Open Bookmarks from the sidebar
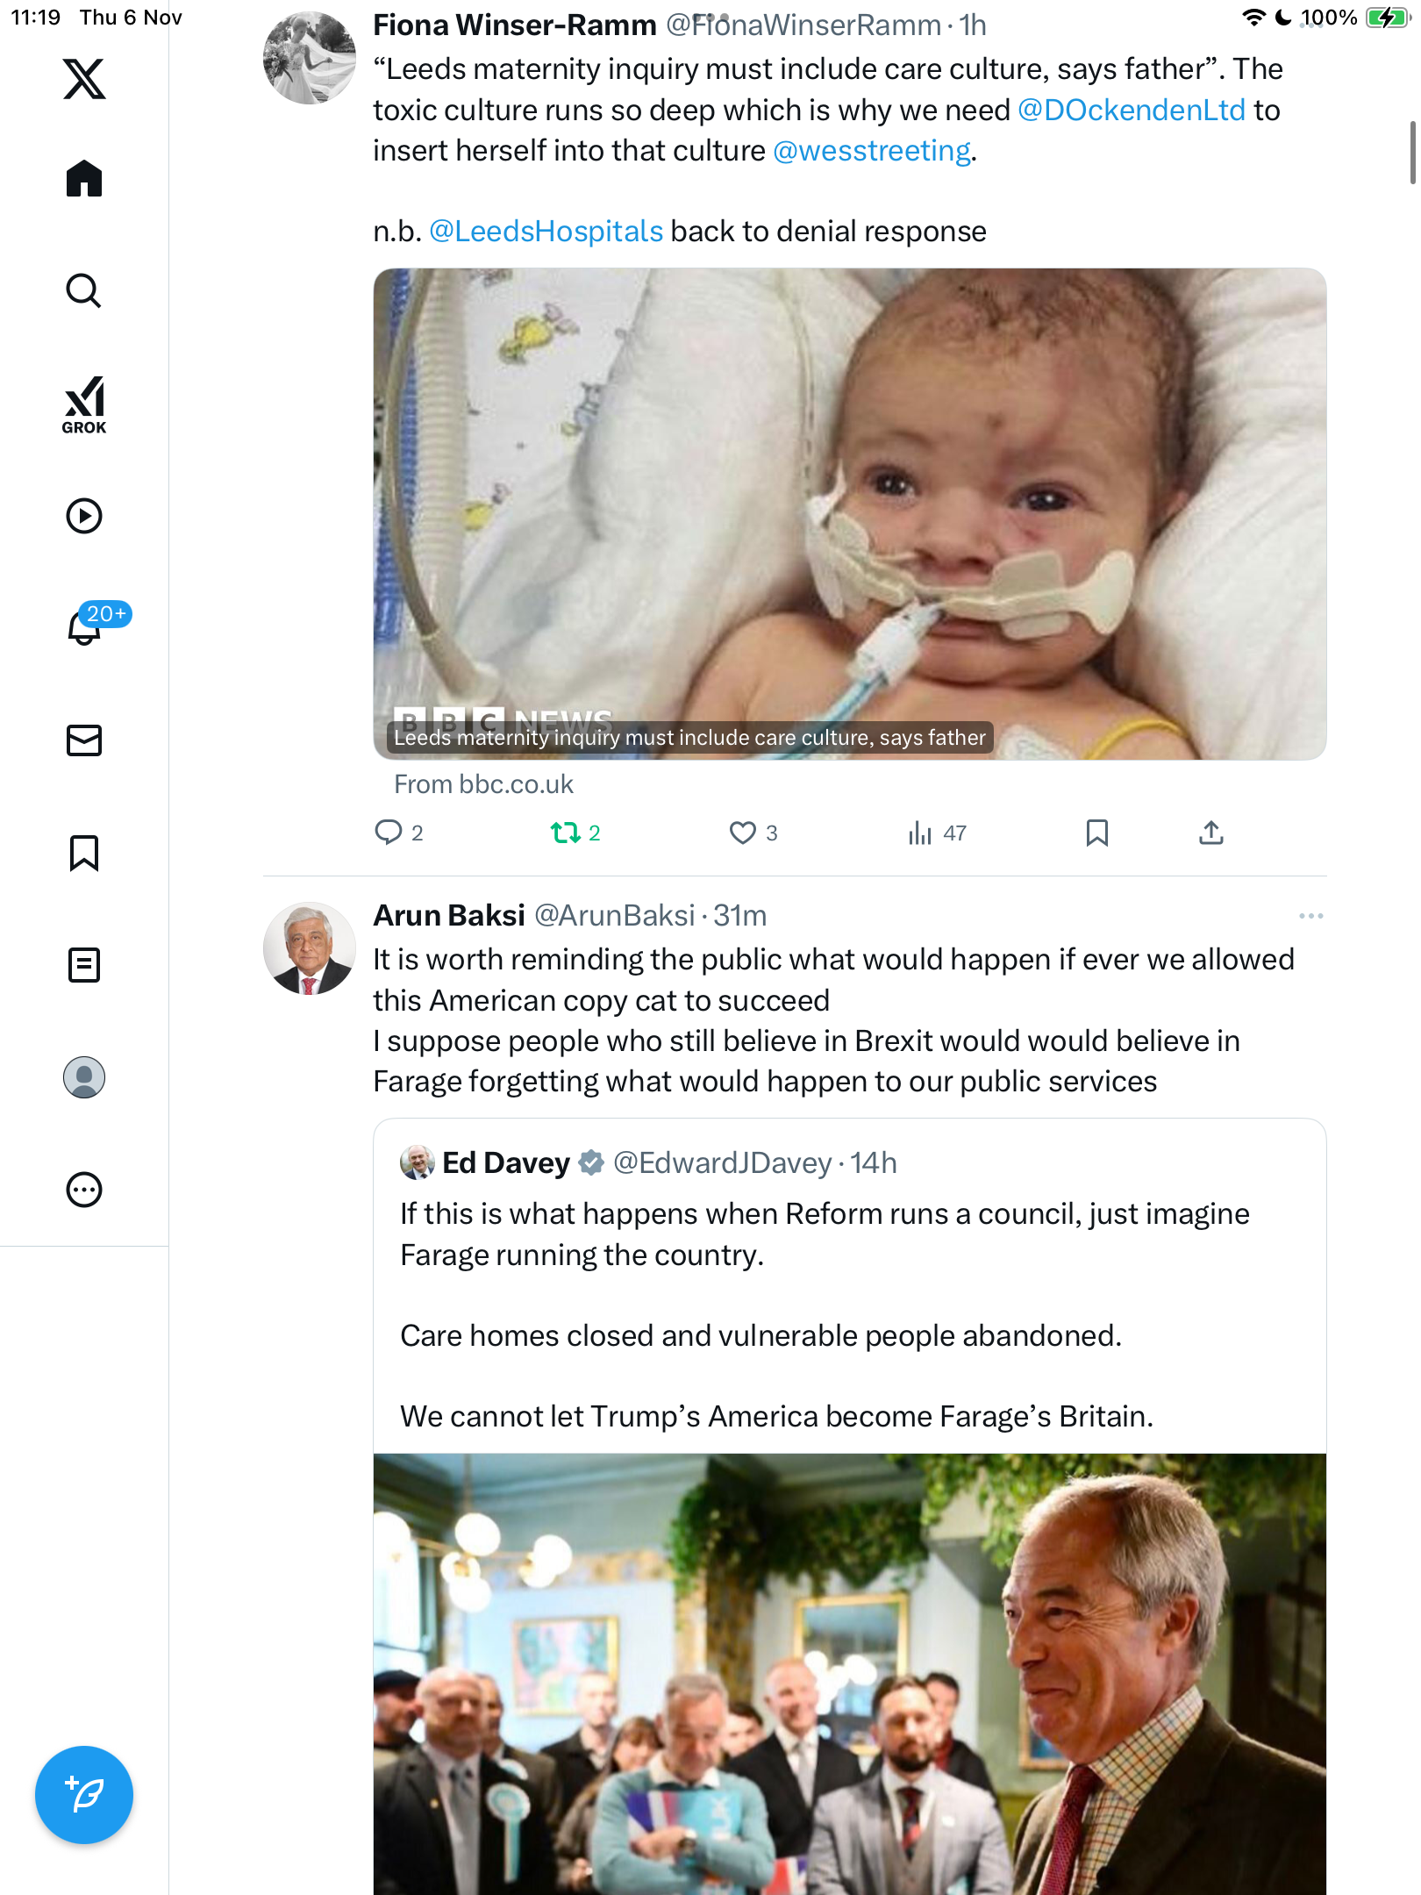 coord(84,853)
